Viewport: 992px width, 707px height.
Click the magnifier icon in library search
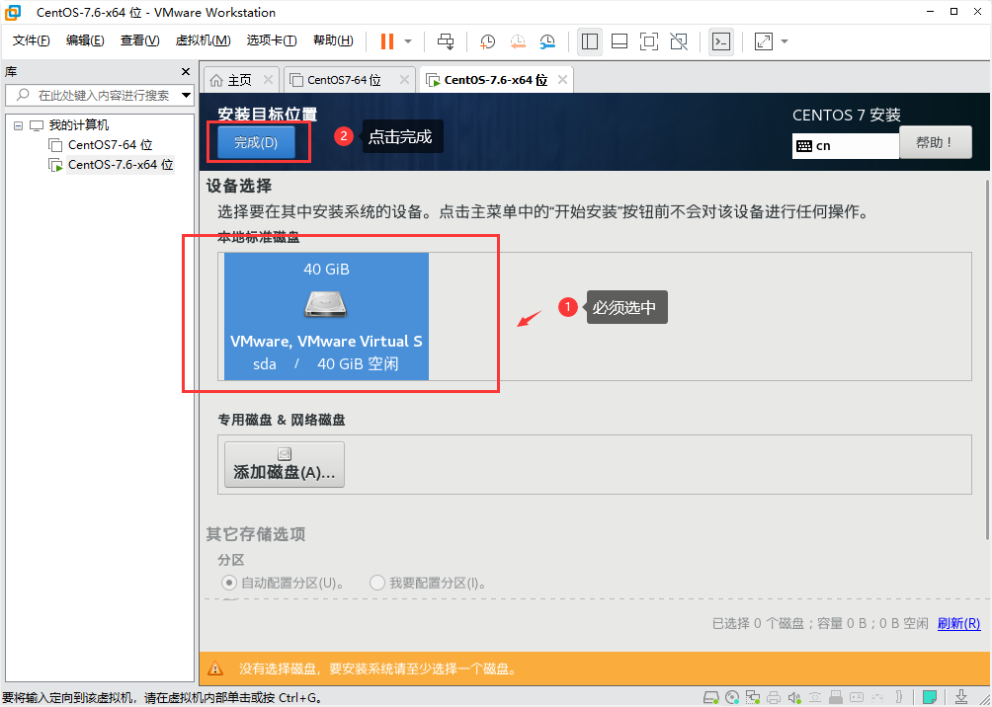point(24,96)
